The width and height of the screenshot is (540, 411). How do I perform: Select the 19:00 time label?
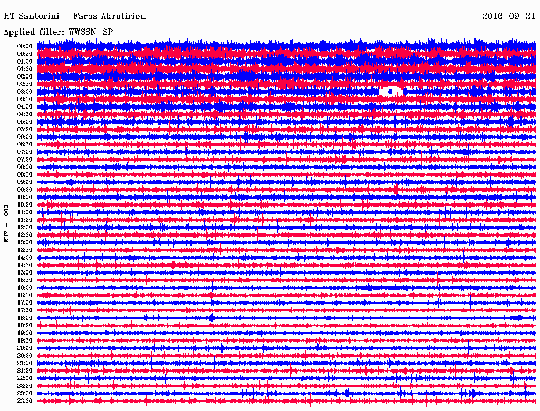pos(24,333)
